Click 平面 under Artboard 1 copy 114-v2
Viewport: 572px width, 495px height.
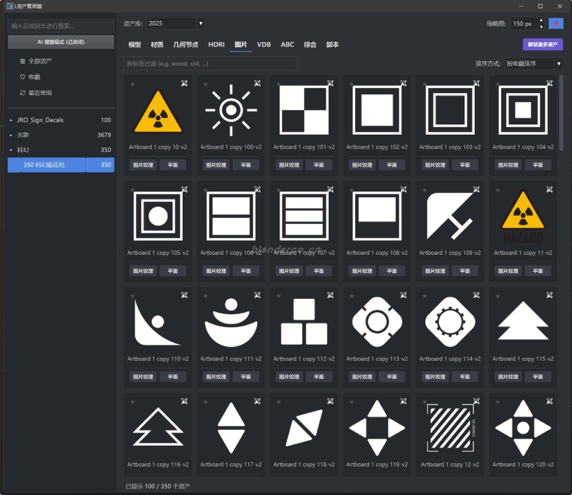[465, 377]
